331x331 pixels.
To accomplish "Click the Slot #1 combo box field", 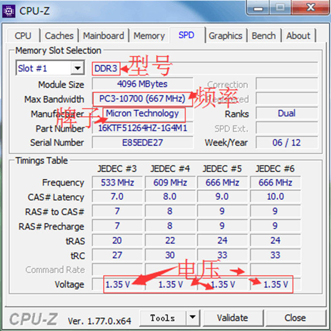I will pyautogui.click(x=50, y=68).
